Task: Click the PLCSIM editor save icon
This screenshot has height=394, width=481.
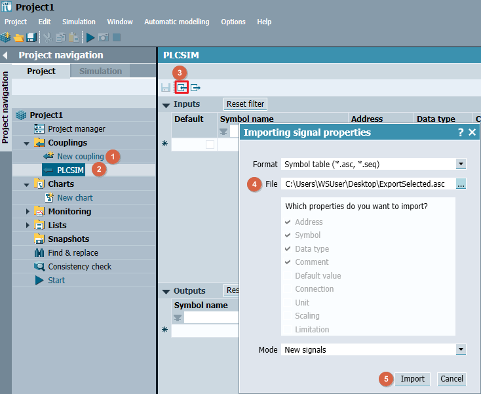Action: click(166, 88)
